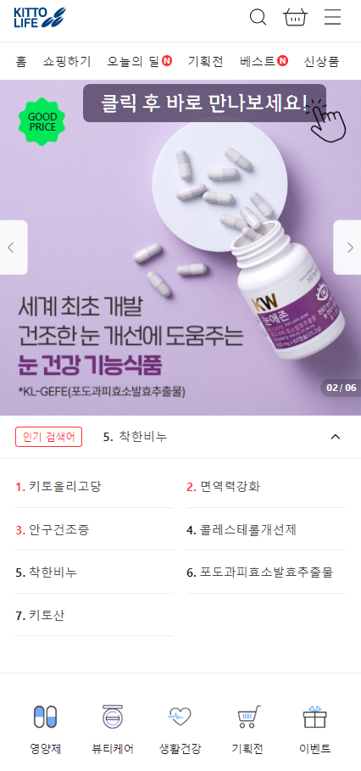Open the 생활건강 heart category icon
361x771 pixels.
pos(180,717)
